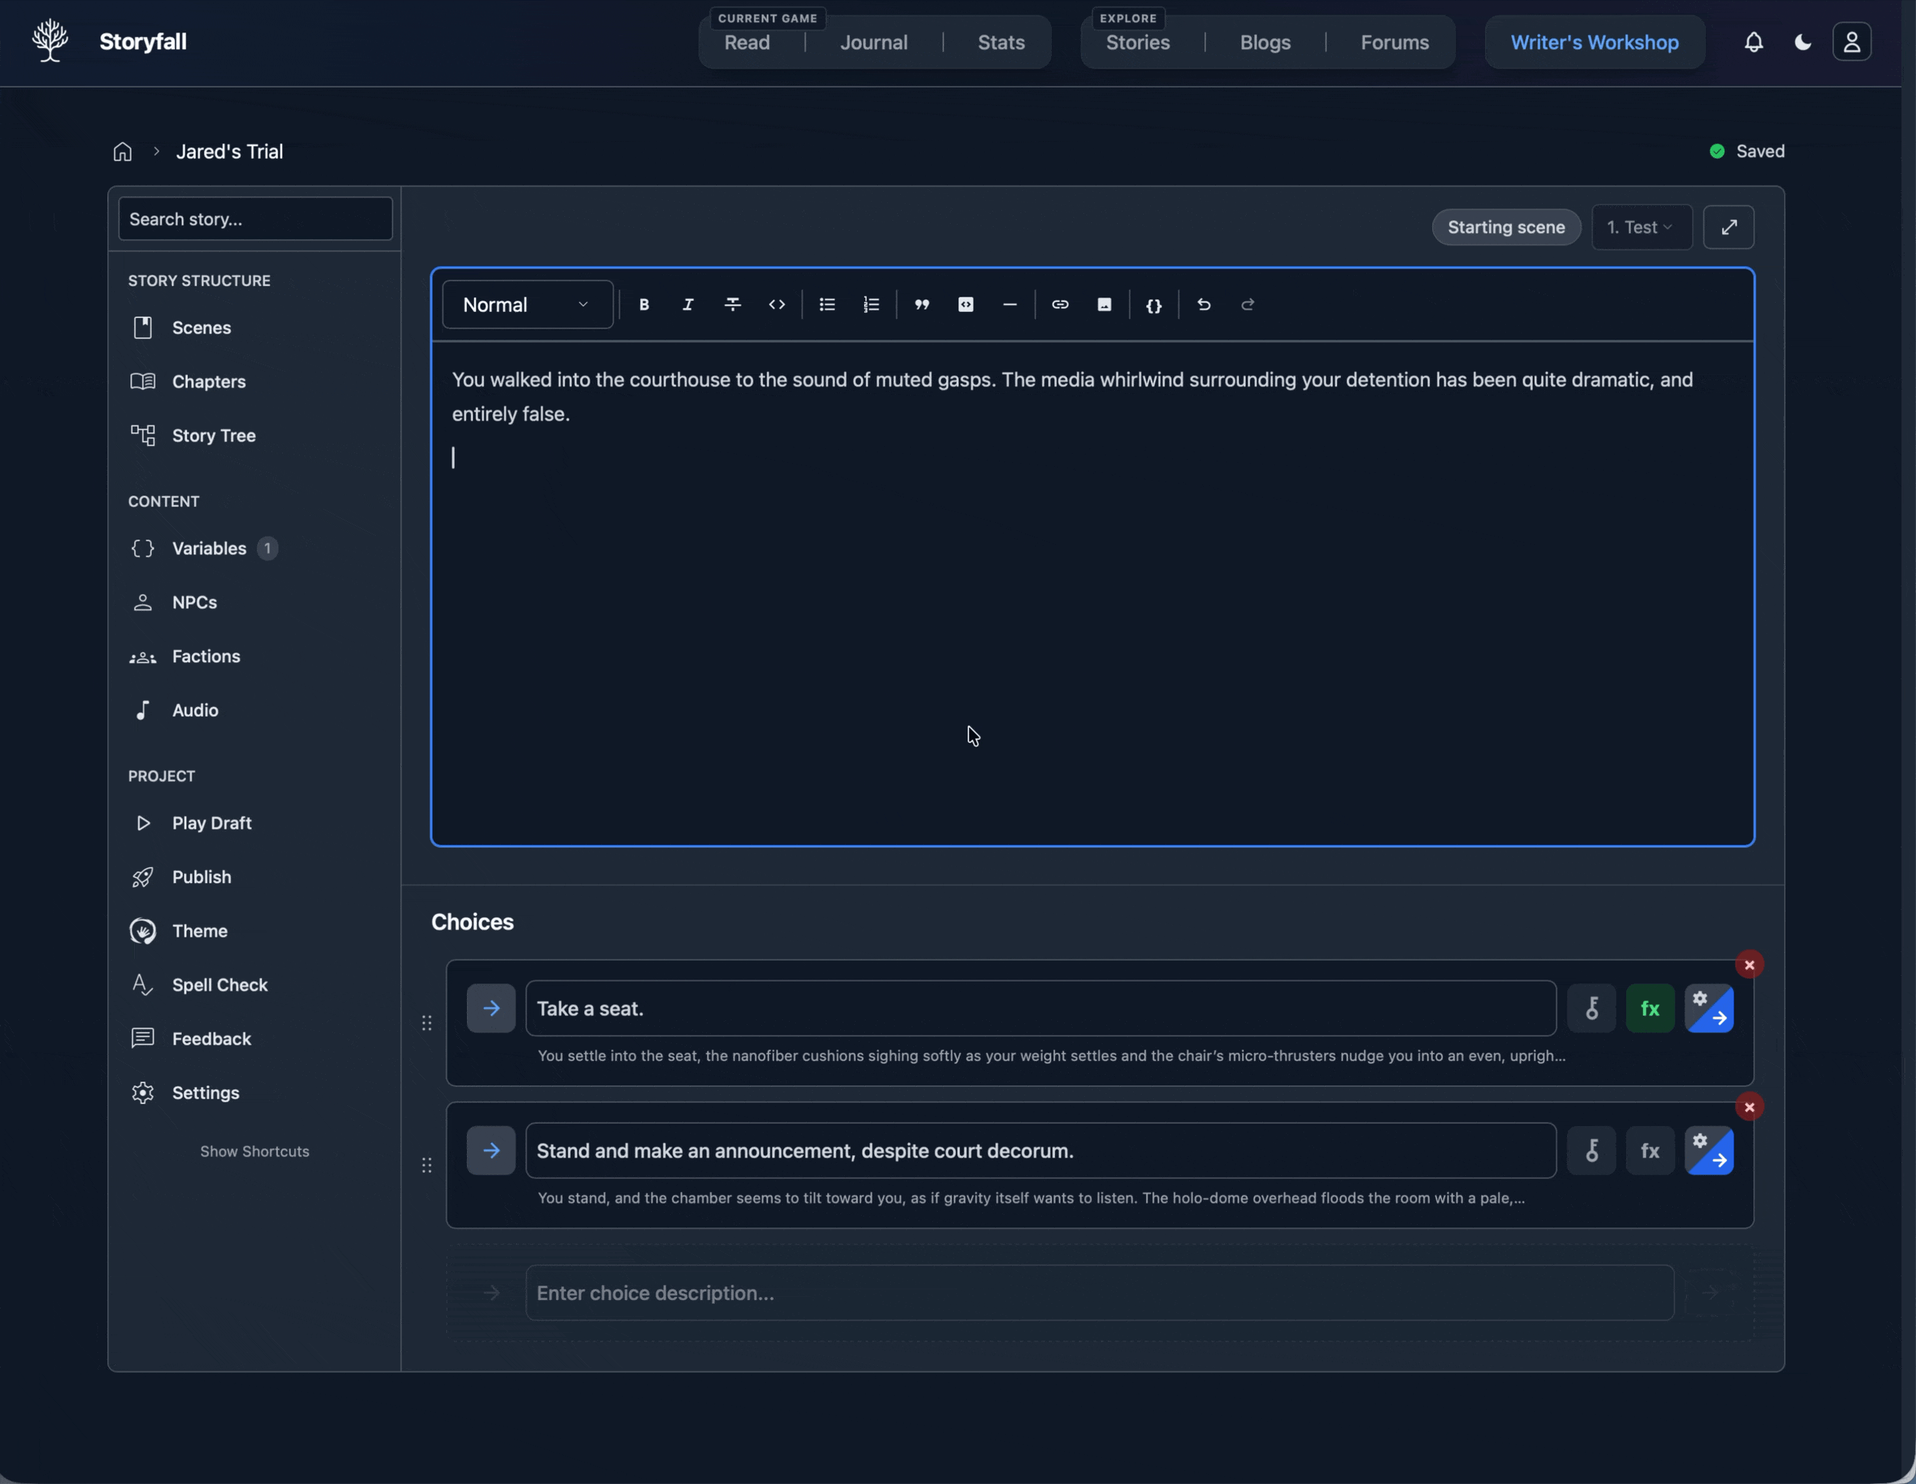Toggle bold formatting in editor toolbar

[644, 304]
